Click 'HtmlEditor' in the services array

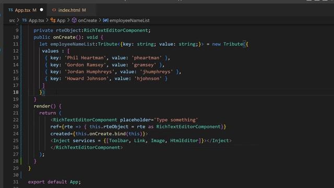point(184,140)
